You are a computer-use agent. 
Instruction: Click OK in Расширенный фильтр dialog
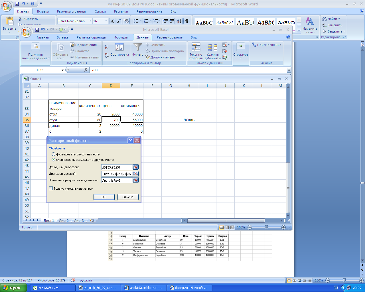[x=104, y=197]
